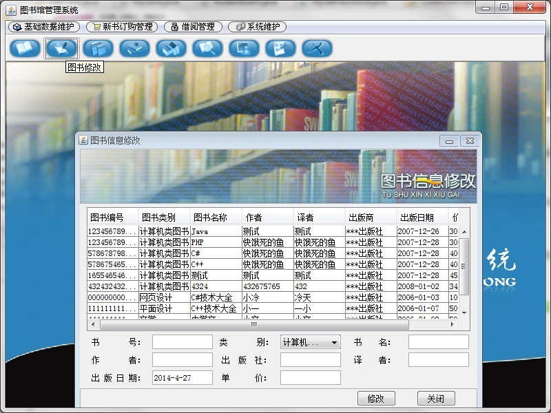Select the table cell Java
This screenshot has height=413, width=551.
pyautogui.click(x=216, y=231)
